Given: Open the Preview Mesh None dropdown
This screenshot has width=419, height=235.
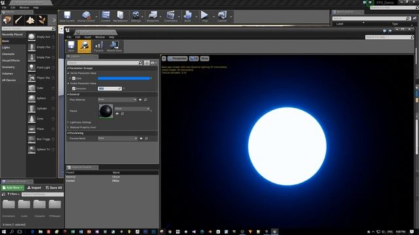Looking at the screenshot, I should tap(118, 138).
